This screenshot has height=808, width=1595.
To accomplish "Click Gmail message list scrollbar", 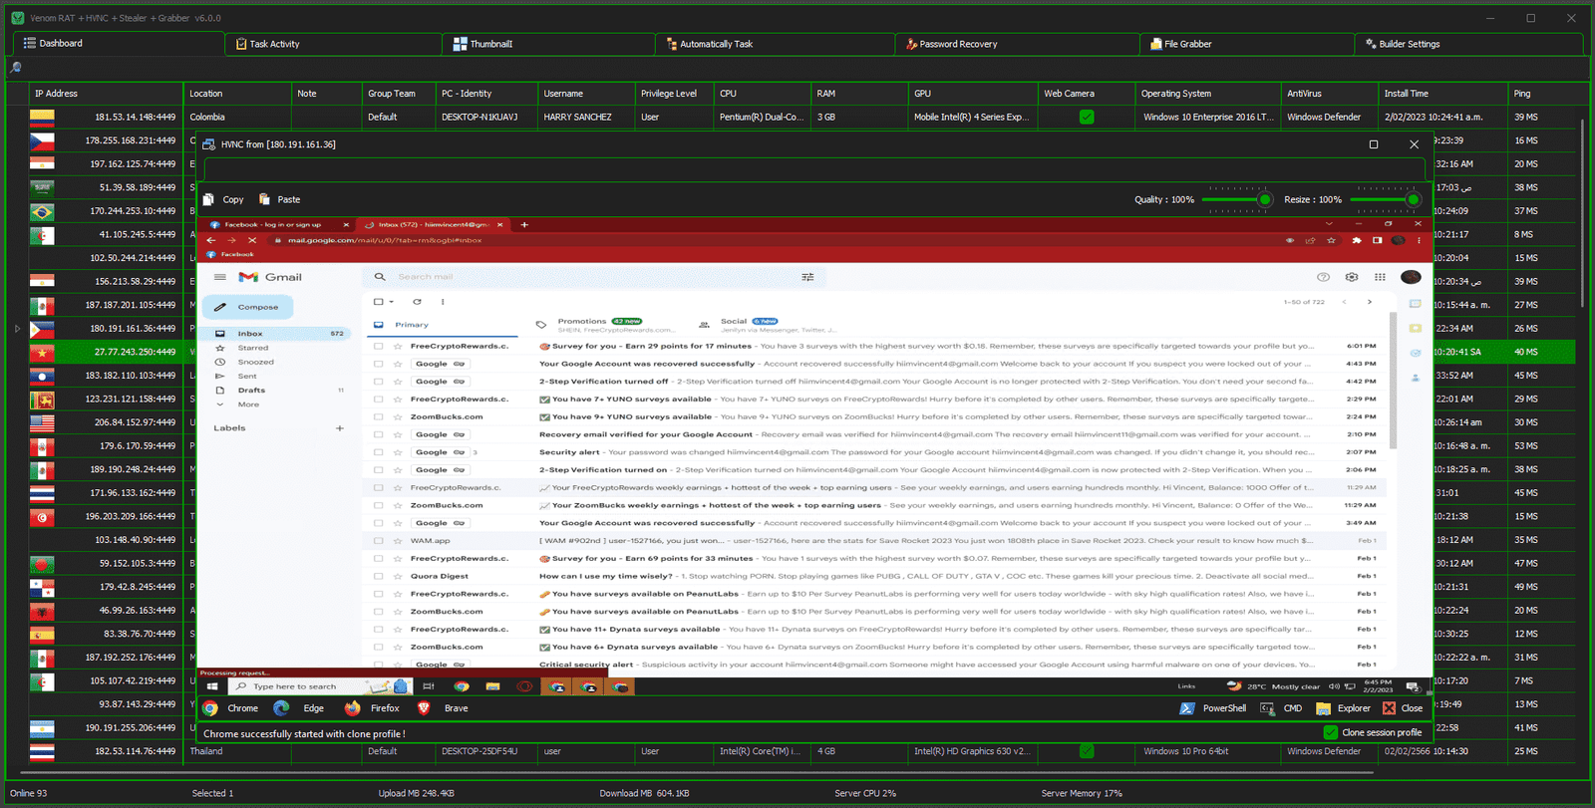I will tap(1394, 380).
